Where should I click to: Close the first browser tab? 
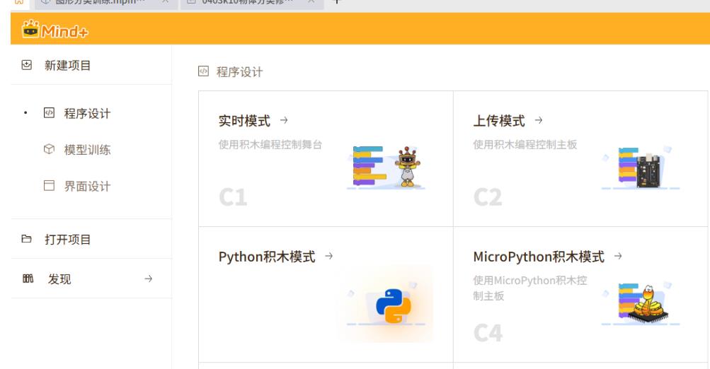pyautogui.click(x=165, y=2)
